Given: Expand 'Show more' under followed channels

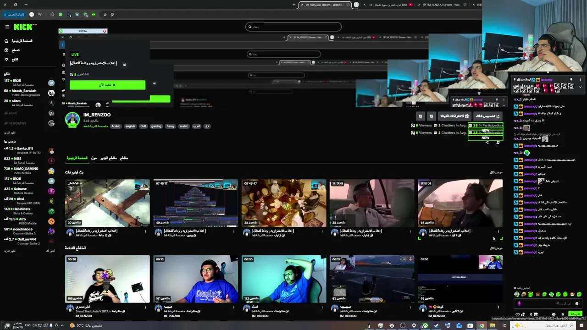Looking at the screenshot, I should click(10, 132).
